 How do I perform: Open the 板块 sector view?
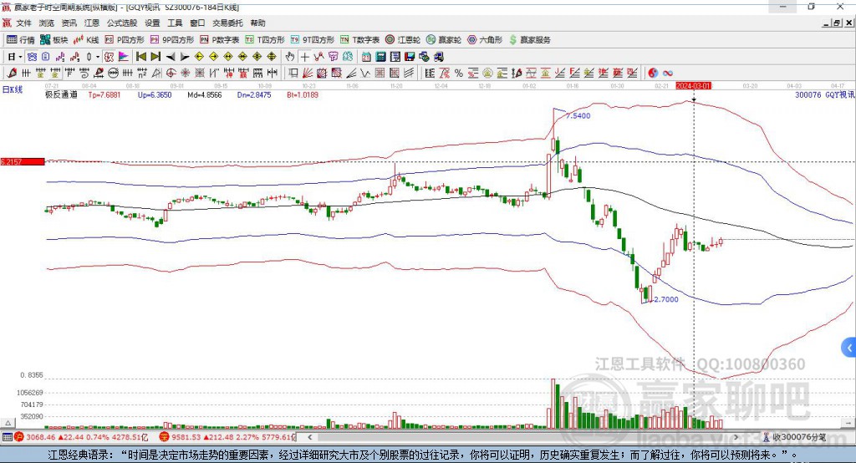(53, 40)
